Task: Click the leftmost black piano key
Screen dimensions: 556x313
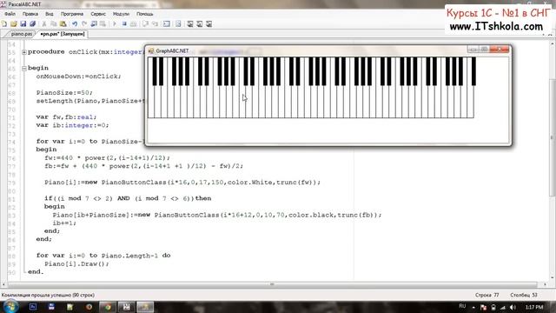Action: [x=155, y=71]
